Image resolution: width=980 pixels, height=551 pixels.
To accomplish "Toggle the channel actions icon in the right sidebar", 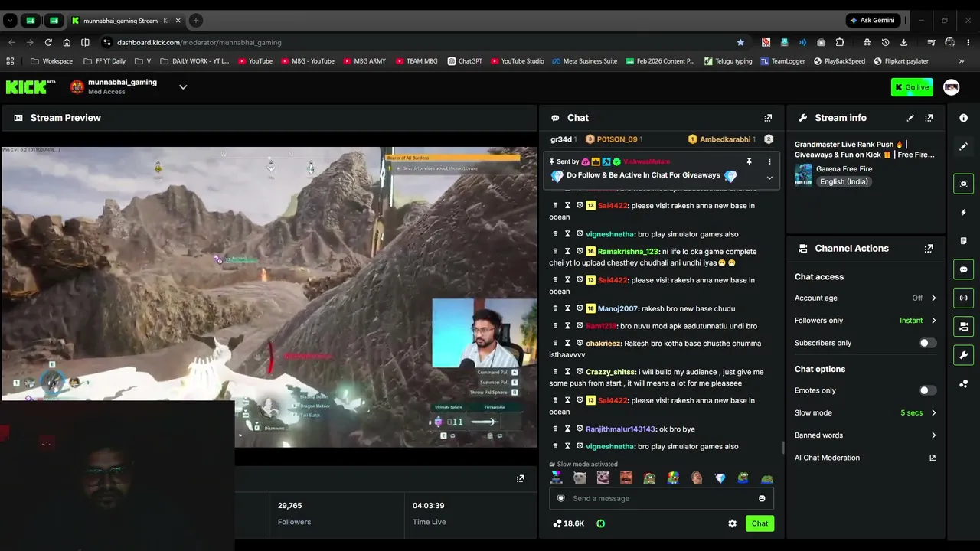I will point(964,327).
